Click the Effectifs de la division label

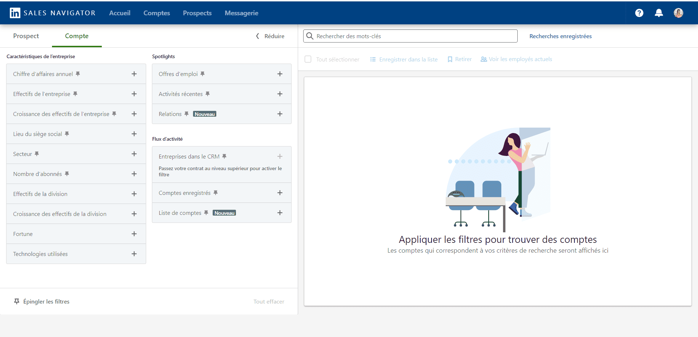pyautogui.click(x=40, y=194)
